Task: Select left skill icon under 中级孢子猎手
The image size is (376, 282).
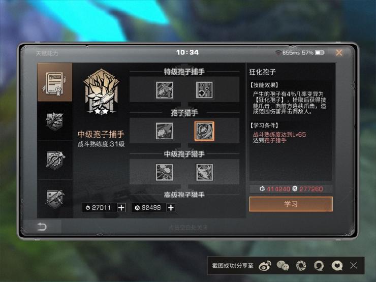Action: tap(164, 172)
